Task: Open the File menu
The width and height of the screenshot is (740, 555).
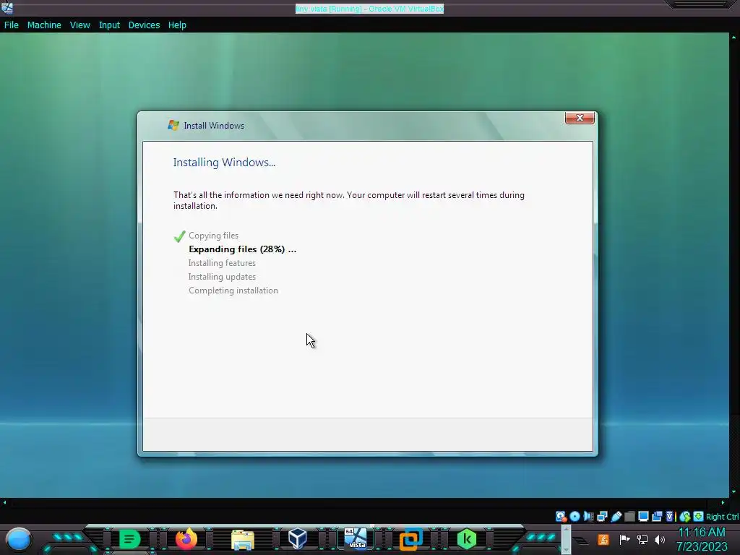Action: point(12,25)
